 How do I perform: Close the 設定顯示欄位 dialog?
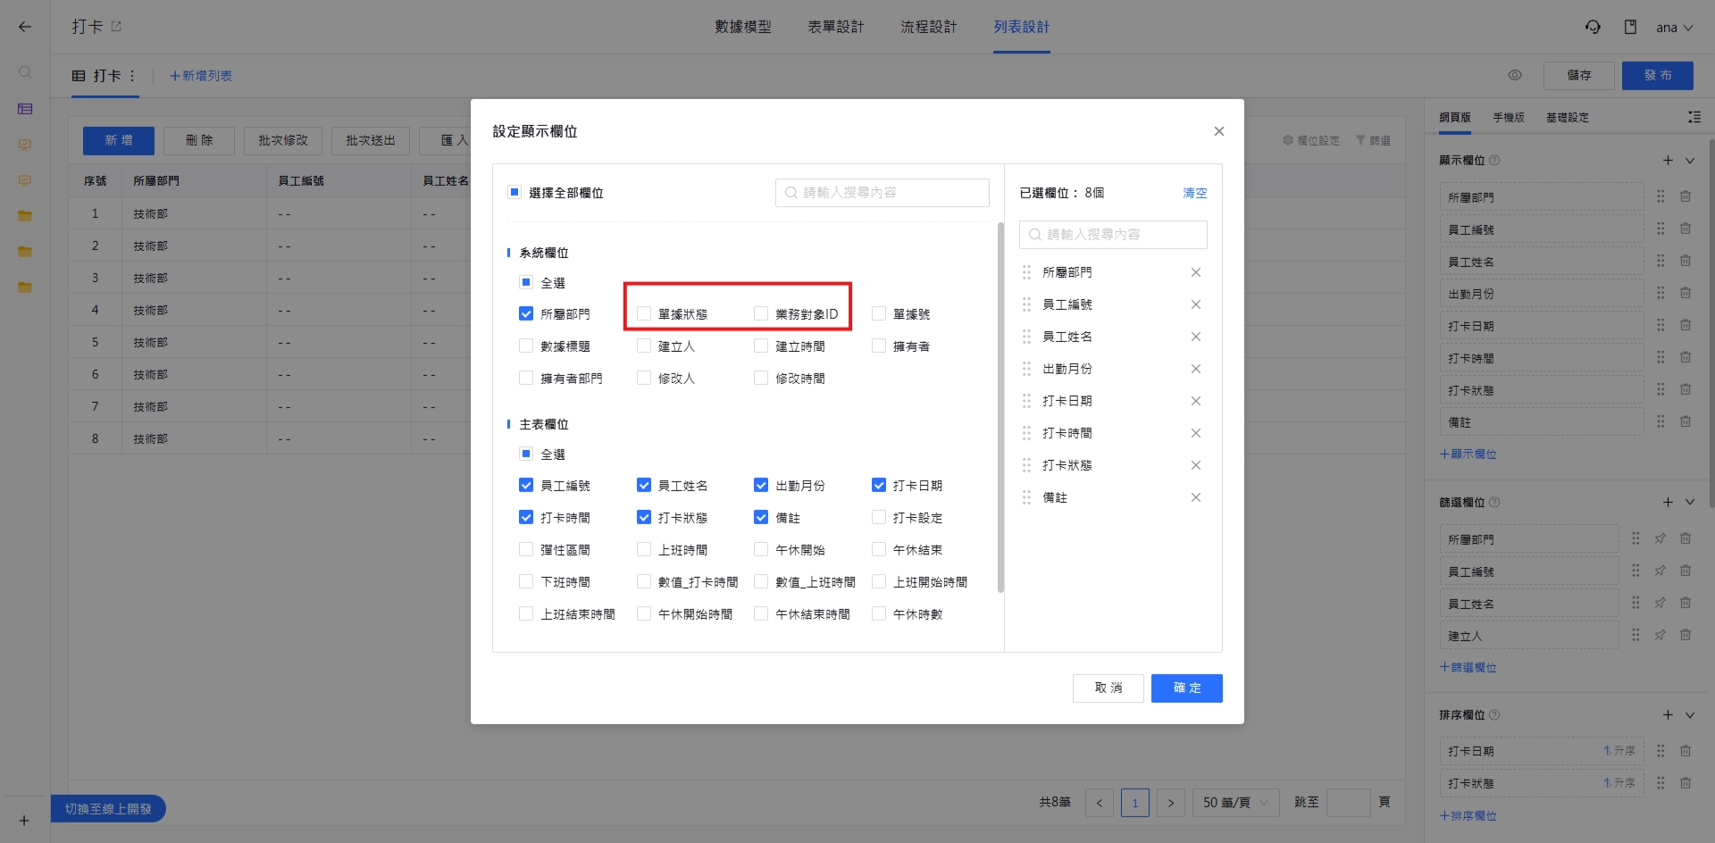[1219, 131]
